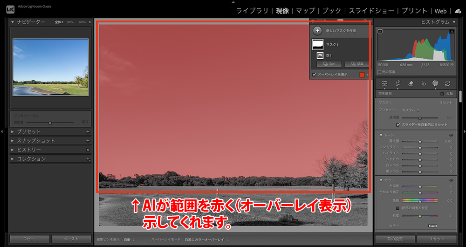Open the three-dot overlay options menu
Viewport: 466px width, 247px height.
pos(368,75)
